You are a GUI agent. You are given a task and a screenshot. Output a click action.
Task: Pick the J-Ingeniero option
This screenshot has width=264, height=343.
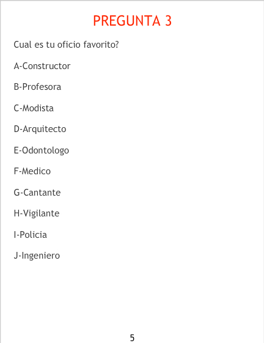pos(37,256)
